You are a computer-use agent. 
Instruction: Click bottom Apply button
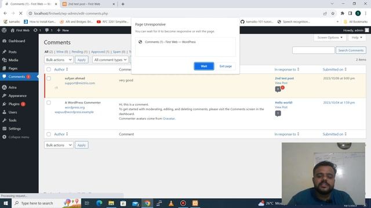pyautogui.click(x=82, y=145)
